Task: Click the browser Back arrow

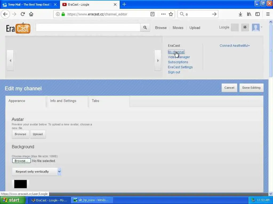Action: (x=5, y=14)
